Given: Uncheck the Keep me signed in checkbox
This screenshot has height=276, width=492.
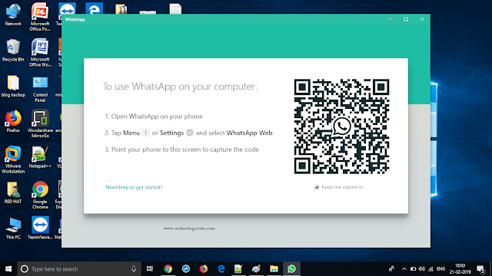Looking at the screenshot, I should pos(317,187).
